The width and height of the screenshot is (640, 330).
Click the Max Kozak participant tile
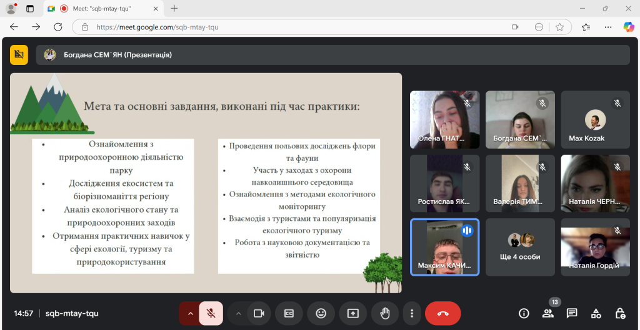pos(595,120)
